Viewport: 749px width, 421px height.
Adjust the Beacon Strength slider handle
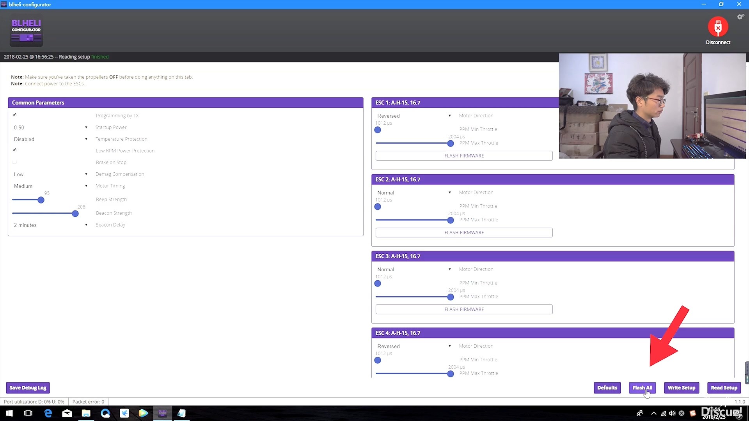click(x=75, y=214)
